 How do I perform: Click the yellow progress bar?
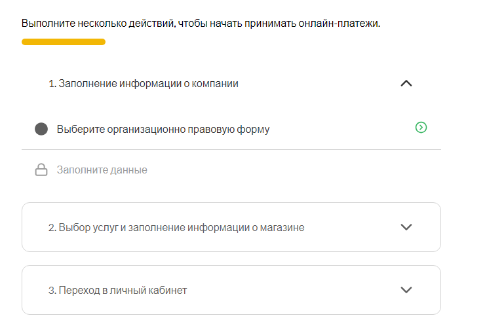[x=64, y=42]
